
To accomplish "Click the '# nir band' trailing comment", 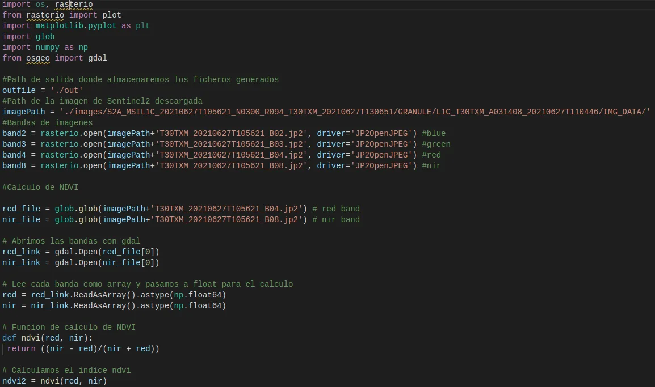I will [x=336, y=220].
